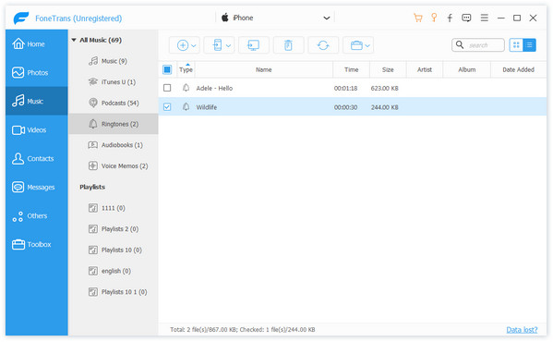Click the Data lost? link
This screenshot has width=553, height=342.
click(x=522, y=330)
